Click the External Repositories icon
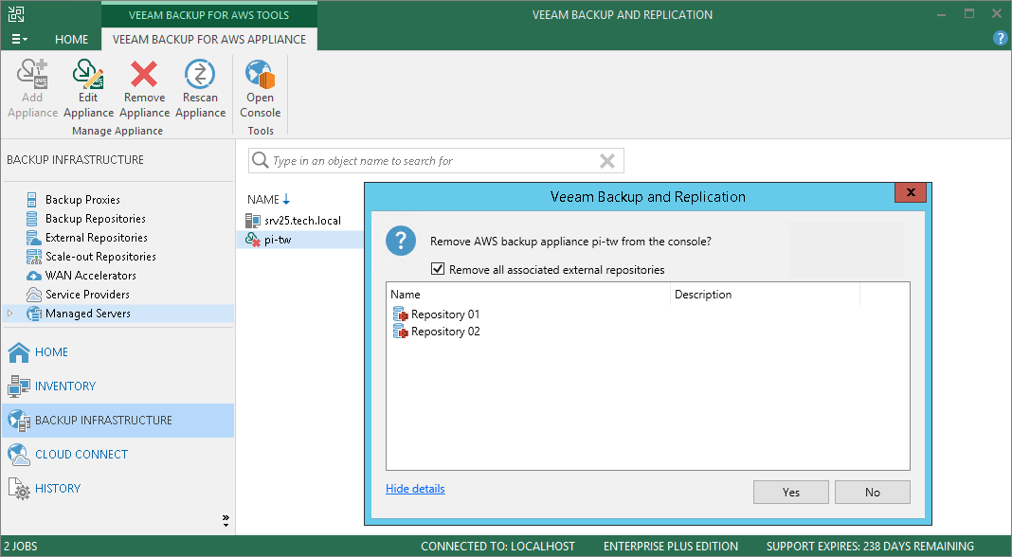 coord(33,238)
